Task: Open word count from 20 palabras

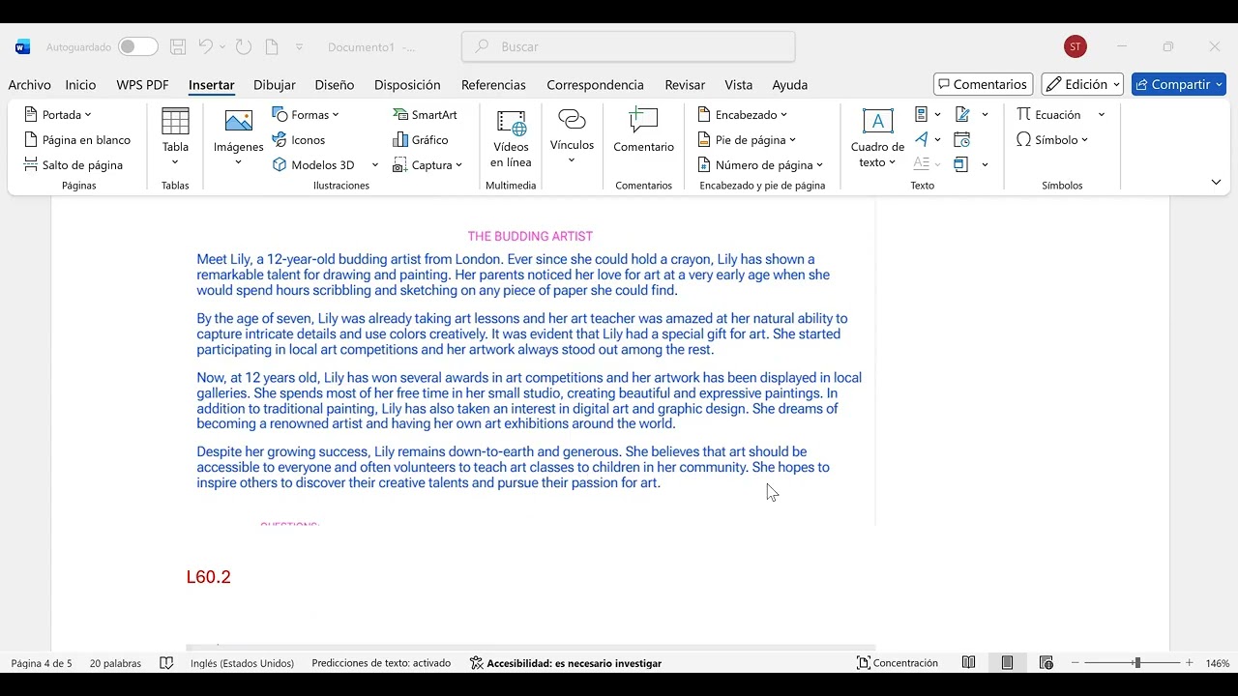Action: [x=115, y=663]
